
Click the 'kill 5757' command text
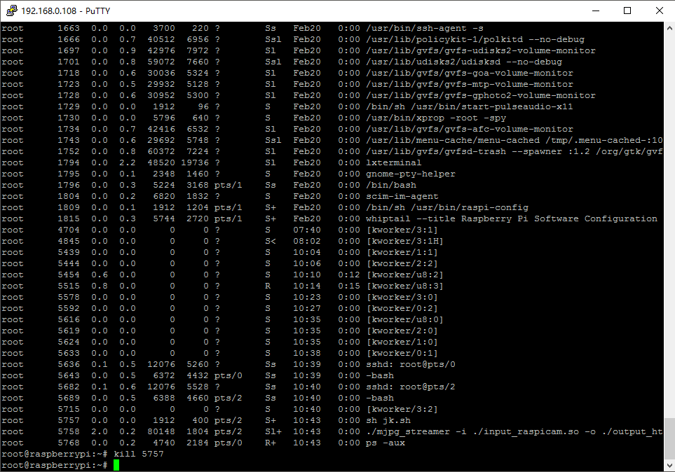[x=139, y=454]
